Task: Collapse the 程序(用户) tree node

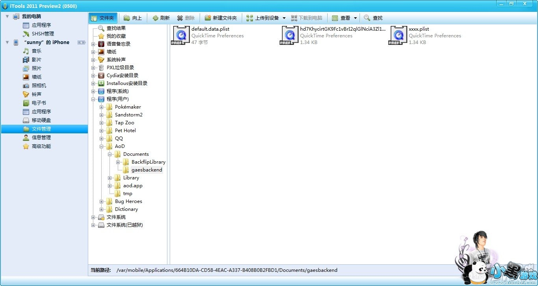Action: pos(93,99)
